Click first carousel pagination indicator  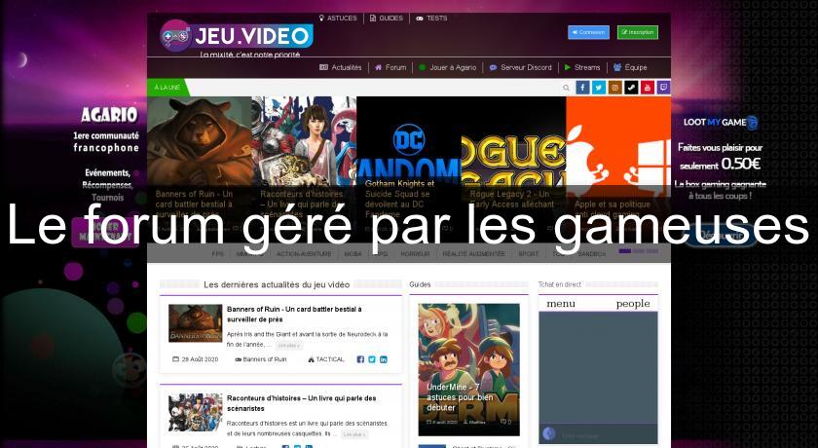[625, 251]
